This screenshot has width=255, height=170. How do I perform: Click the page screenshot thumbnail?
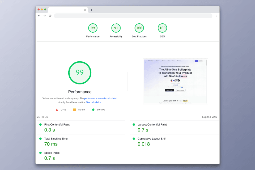pos(175,81)
